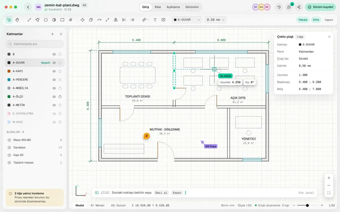Viewport: 340px width, 212px height.
Task: Open the Ekle tab
Action: coord(158,7)
